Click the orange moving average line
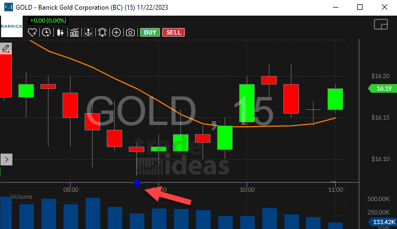Screen dimensions: 397x229 pos(108,80)
